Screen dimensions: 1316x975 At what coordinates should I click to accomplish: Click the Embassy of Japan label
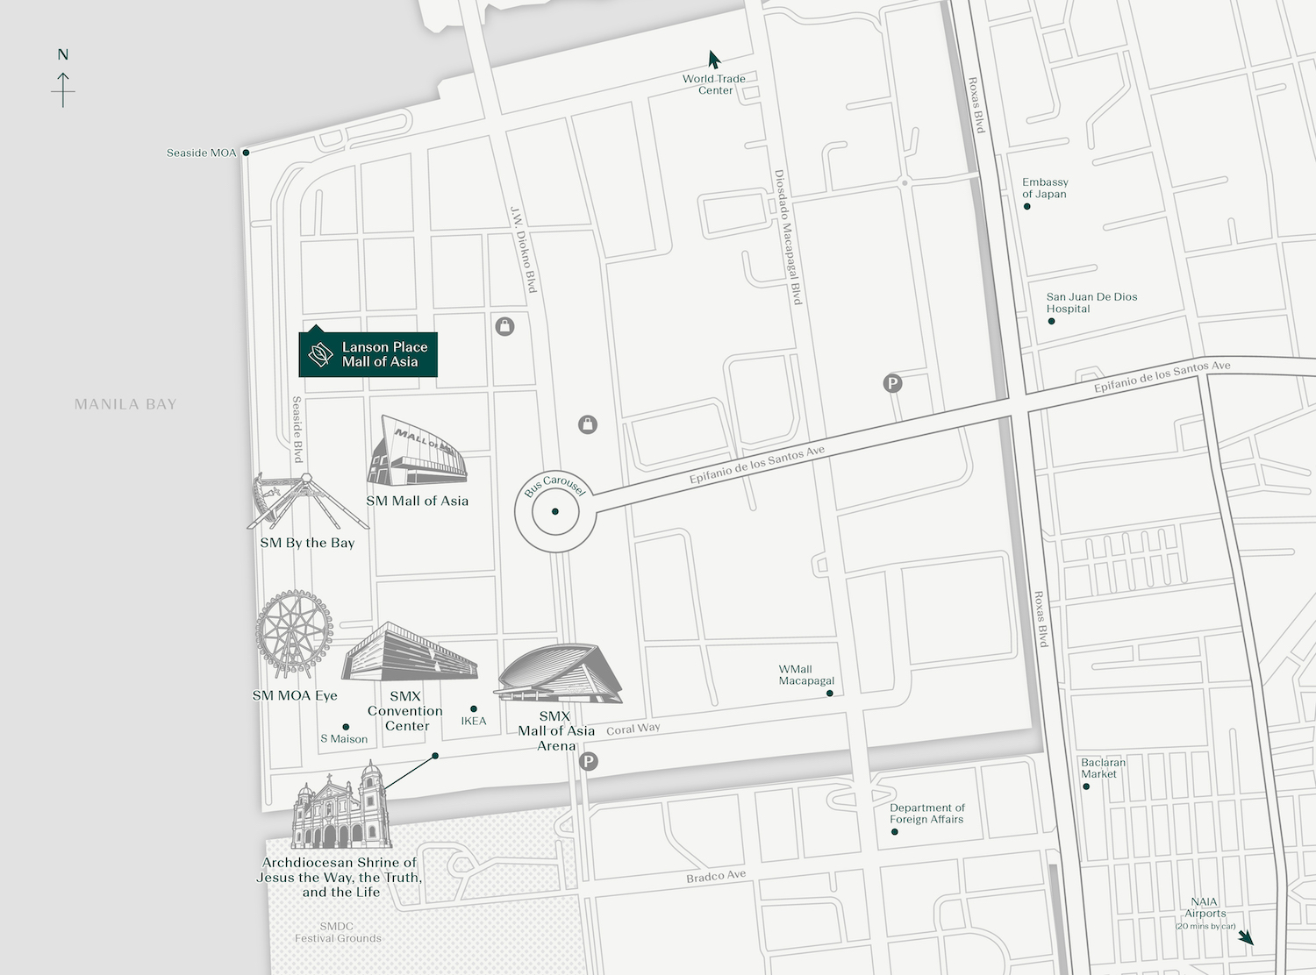(x=1044, y=189)
